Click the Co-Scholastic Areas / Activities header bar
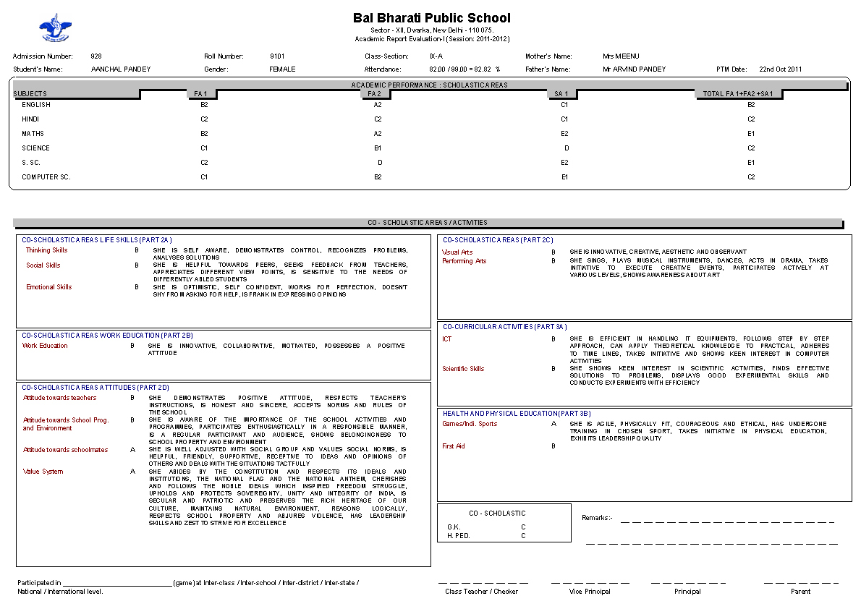Image resolution: width=861 pixels, height=609 pixels. 428,223
